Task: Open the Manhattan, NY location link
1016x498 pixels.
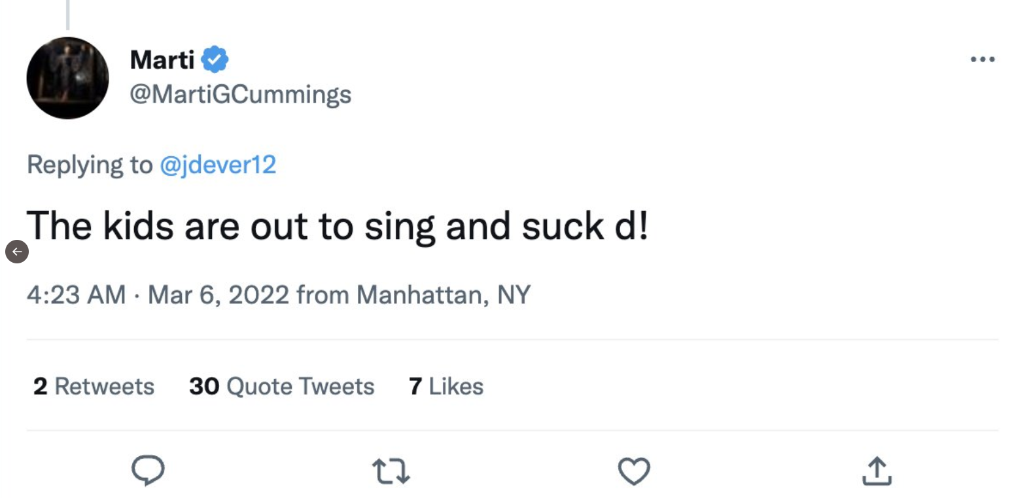Action: 443,295
